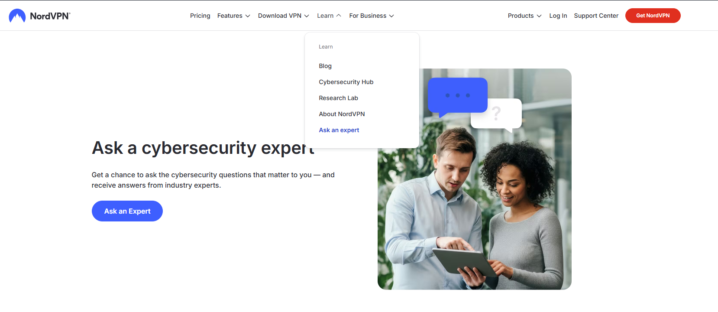Go to Log In
718x312 pixels.
558,16
